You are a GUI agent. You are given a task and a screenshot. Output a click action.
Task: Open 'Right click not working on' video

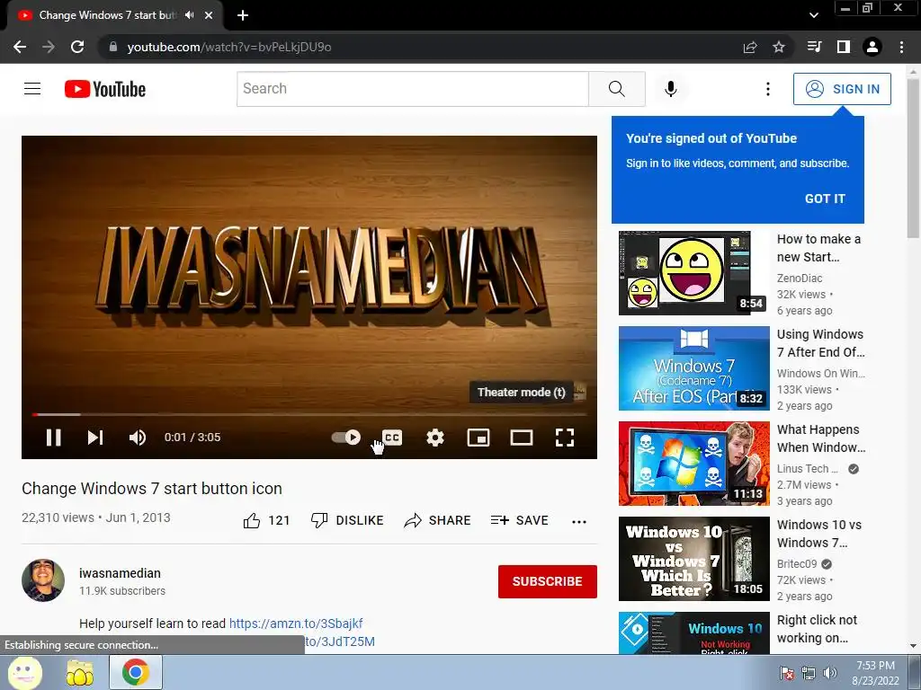click(x=817, y=628)
